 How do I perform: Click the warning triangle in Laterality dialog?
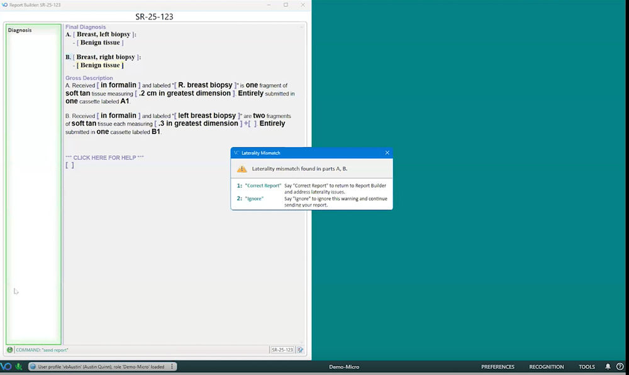click(242, 169)
